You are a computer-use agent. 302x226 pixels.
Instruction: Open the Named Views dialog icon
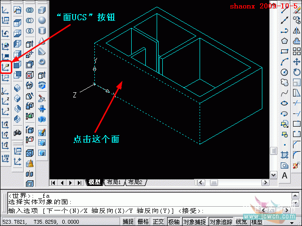(17, 10)
